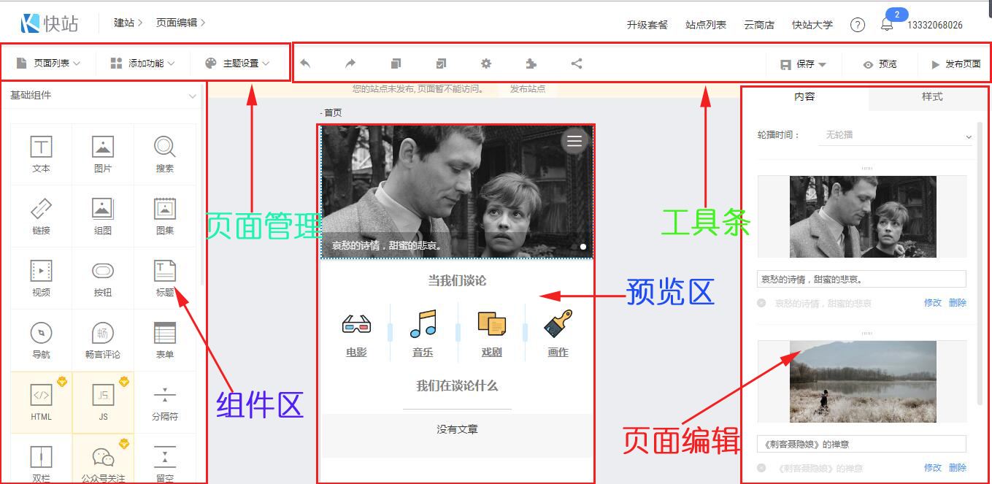Click 删除 for the first carousel image
This screenshot has width=992, height=484.
958,303
